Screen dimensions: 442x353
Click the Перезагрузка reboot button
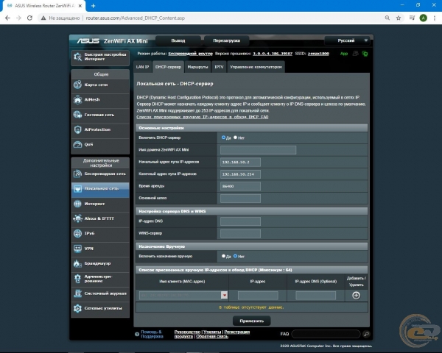227,40
